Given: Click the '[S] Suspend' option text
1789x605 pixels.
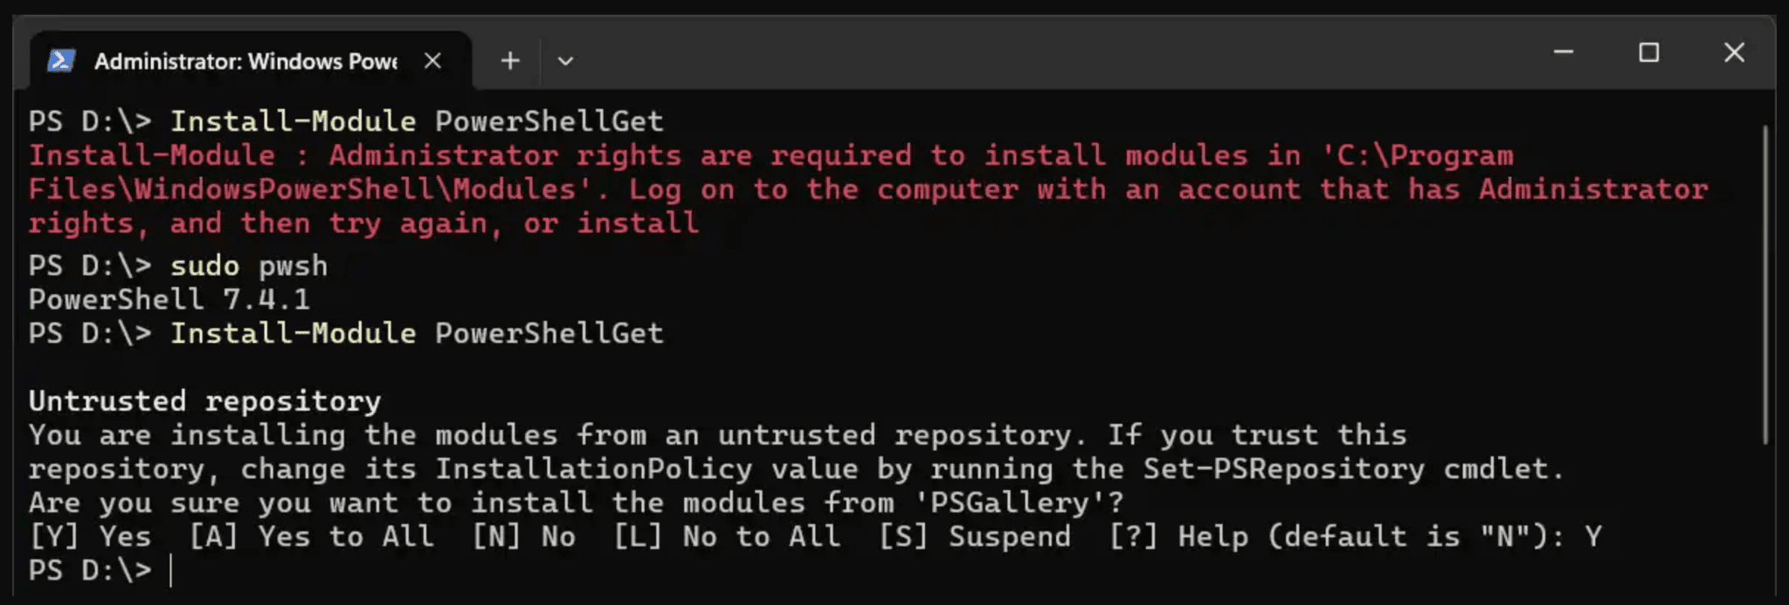Looking at the screenshot, I should click(974, 537).
